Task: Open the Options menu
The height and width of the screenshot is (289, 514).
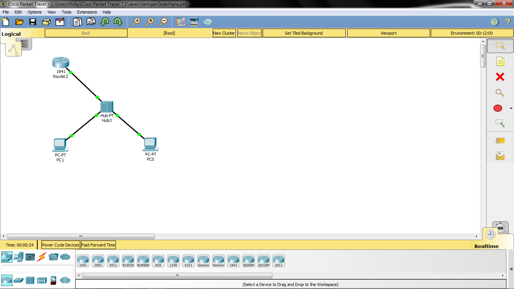Action: 35,12
